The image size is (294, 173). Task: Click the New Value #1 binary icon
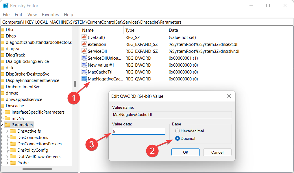pyautogui.click(x=84, y=65)
